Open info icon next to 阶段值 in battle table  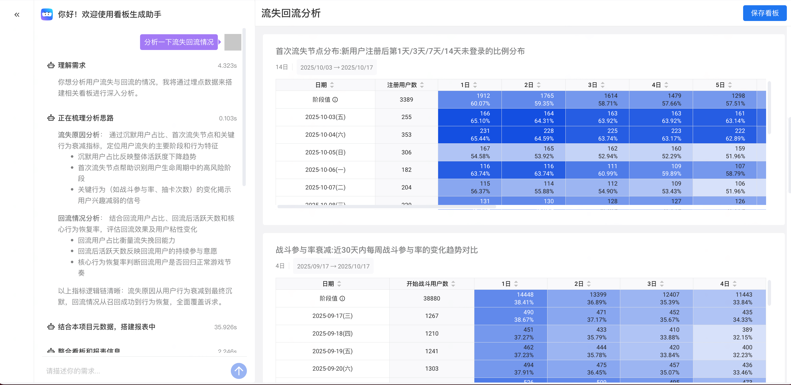coord(342,298)
